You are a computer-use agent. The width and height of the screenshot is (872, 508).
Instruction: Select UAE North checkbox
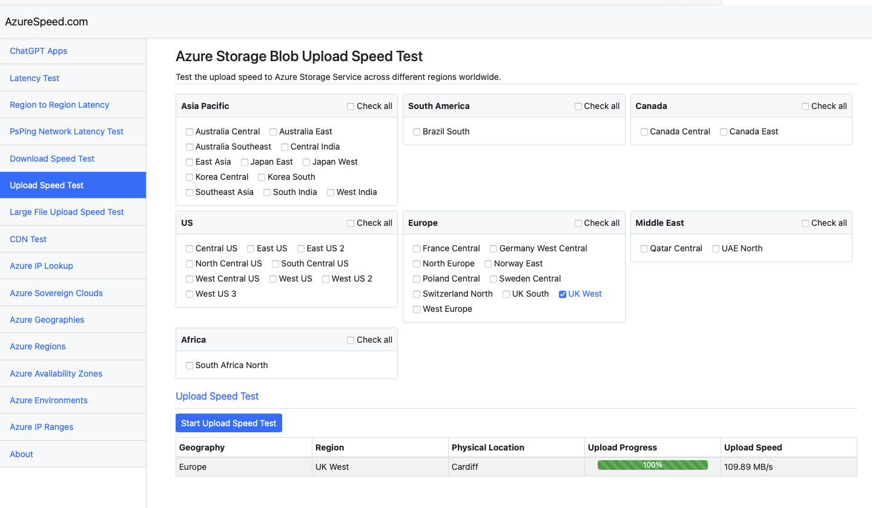(716, 249)
